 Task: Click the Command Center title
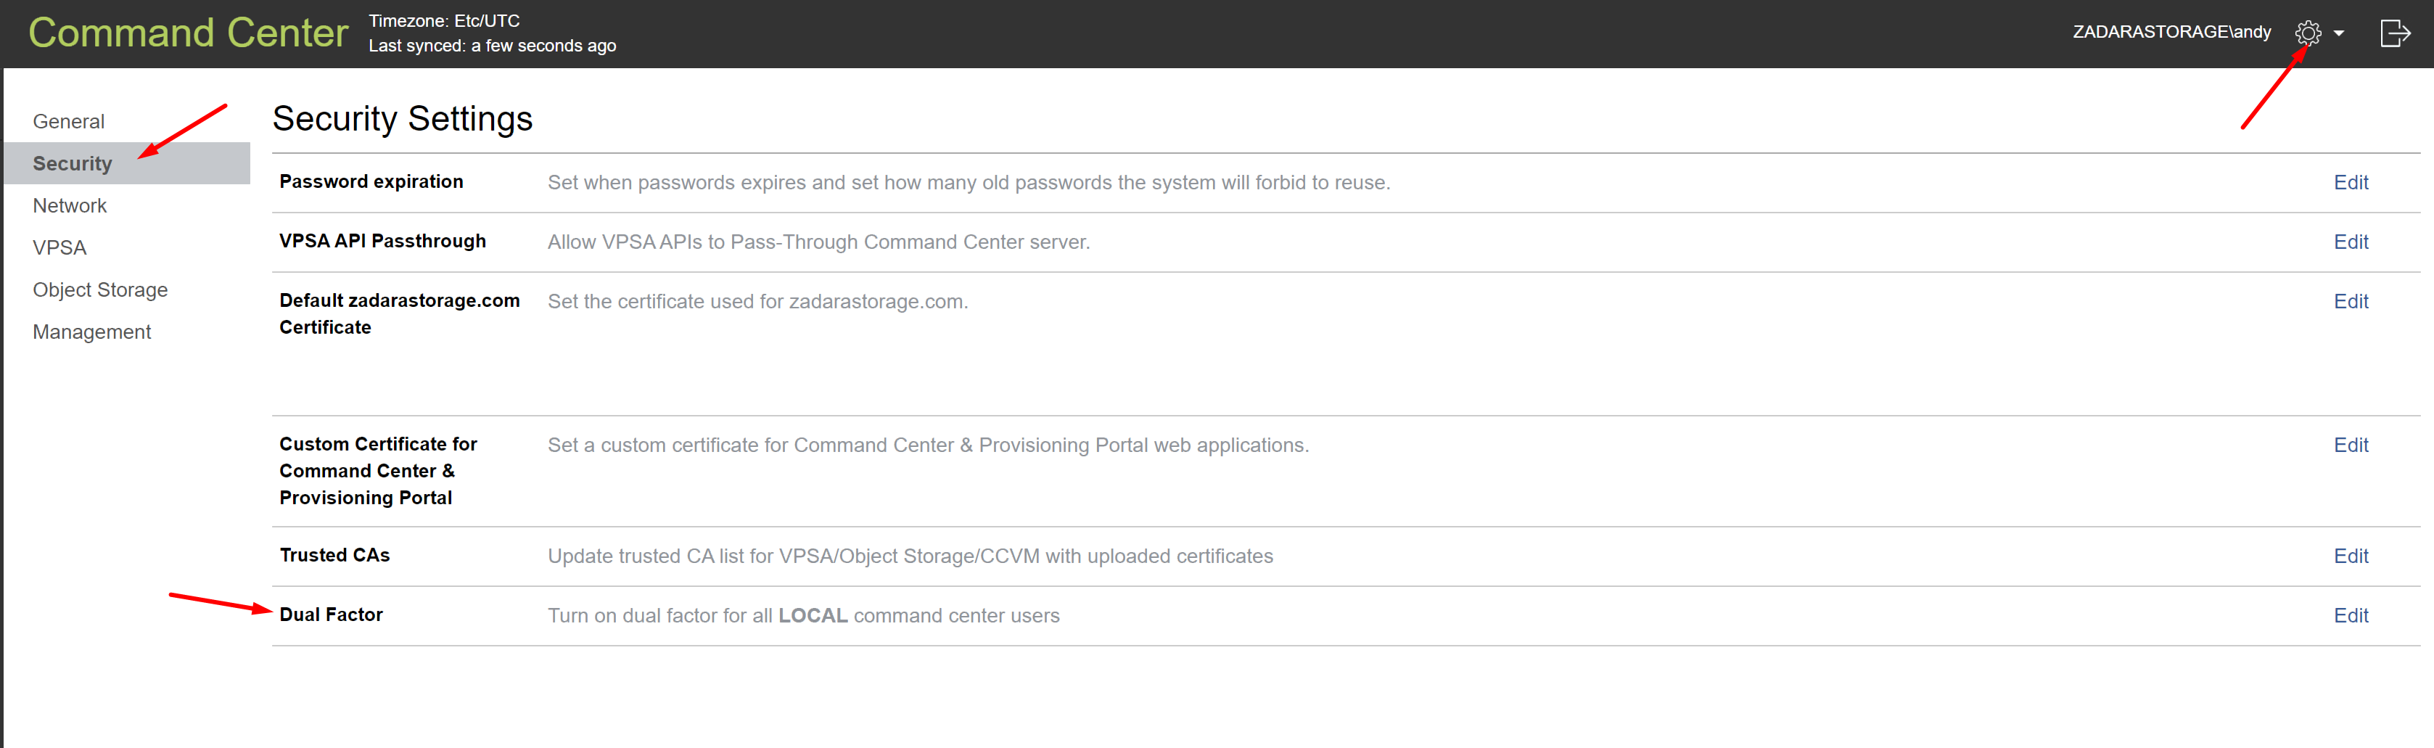point(188,33)
